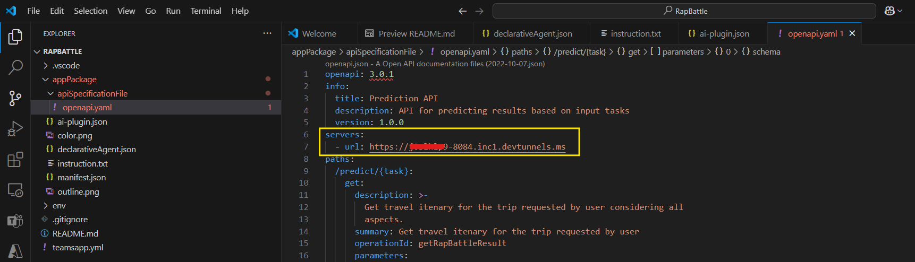
Task: Click 'operationId: getRapBattleResult' text
Action: [430, 243]
